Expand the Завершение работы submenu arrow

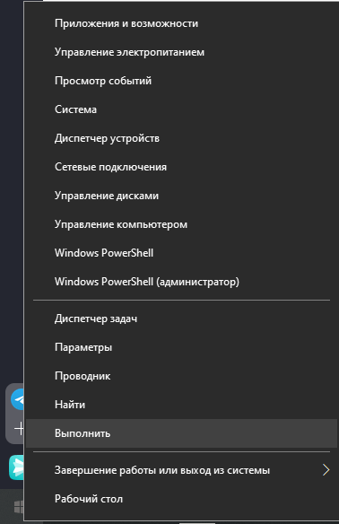click(326, 470)
